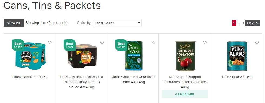The height and width of the screenshot is (103, 265).
Task: Add John West Tuna Chunks to favourites
Action: (x=154, y=42)
